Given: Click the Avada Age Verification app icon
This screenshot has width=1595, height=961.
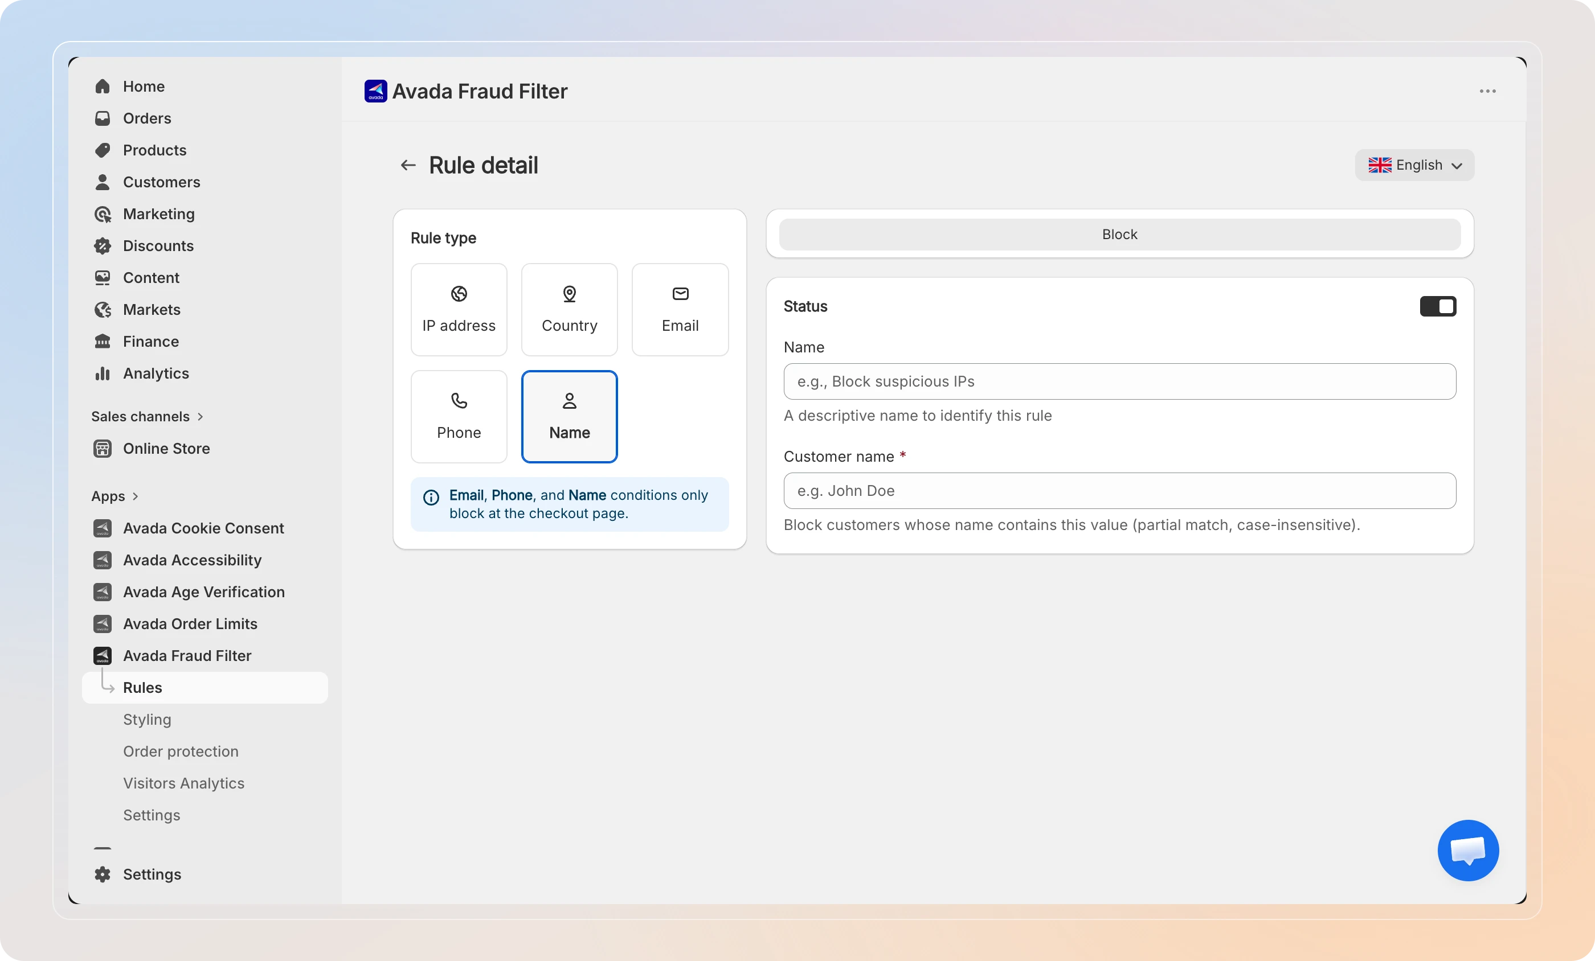Looking at the screenshot, I should tap(103, 592).
